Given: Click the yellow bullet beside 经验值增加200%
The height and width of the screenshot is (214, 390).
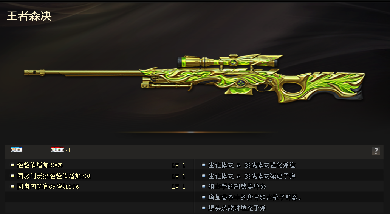Looking at the screenshot, I should [x=12, y=165].
